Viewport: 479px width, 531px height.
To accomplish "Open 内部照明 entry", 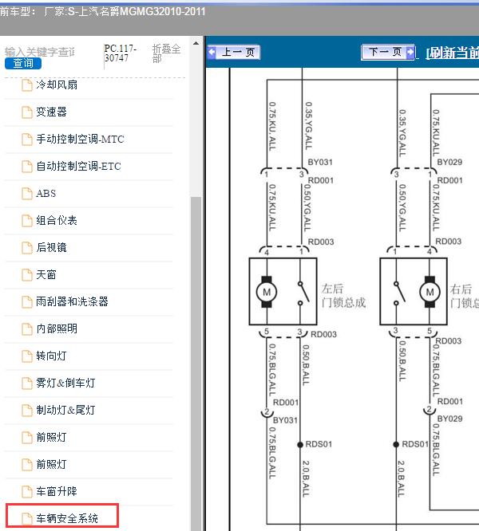I will [57, 328].
